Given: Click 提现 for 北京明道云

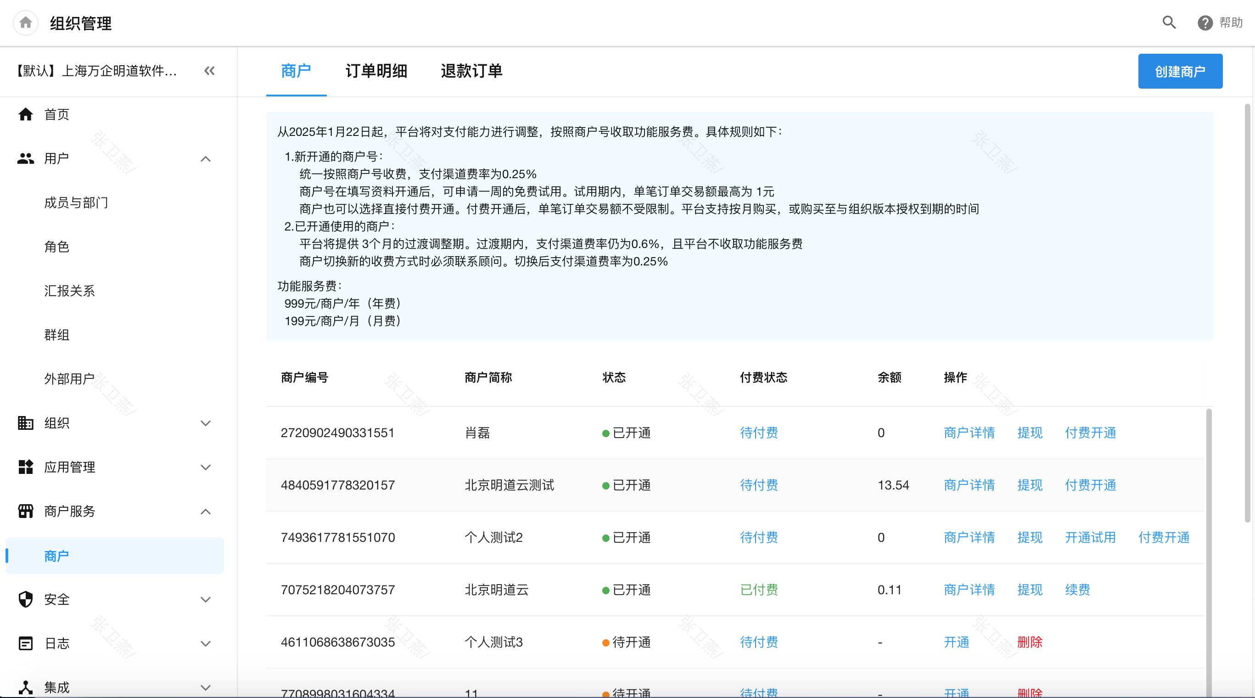Looking at the screenshot, I should point(1030,590).
